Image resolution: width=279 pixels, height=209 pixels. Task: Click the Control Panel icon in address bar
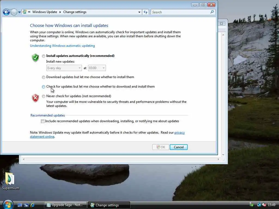(25, 12)
